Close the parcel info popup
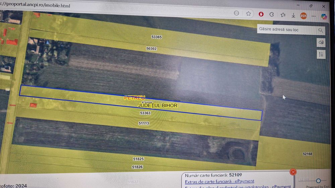 [293, 172]
